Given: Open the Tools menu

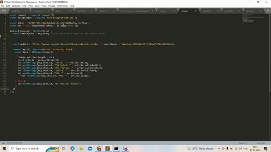Looking at the screenshot, I should [44, 6].
